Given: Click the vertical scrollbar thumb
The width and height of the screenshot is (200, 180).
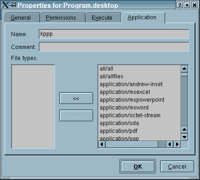Looking at the screenshot, I should (x=184, y=75).
